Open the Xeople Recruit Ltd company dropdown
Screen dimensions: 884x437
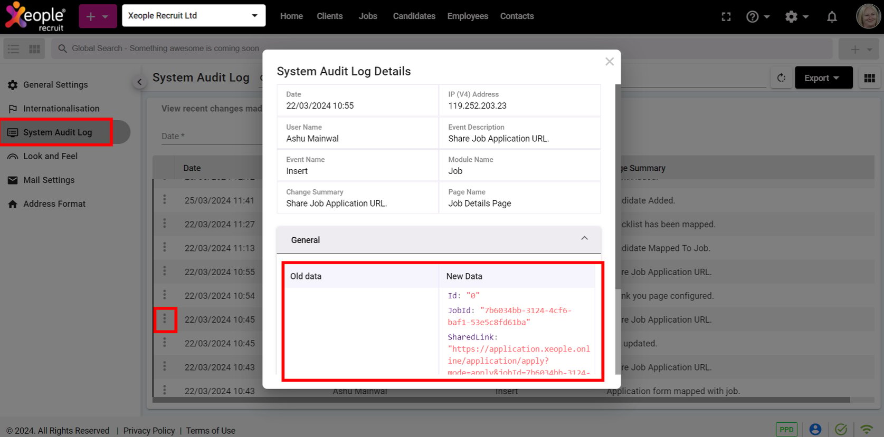click(194, 16)
